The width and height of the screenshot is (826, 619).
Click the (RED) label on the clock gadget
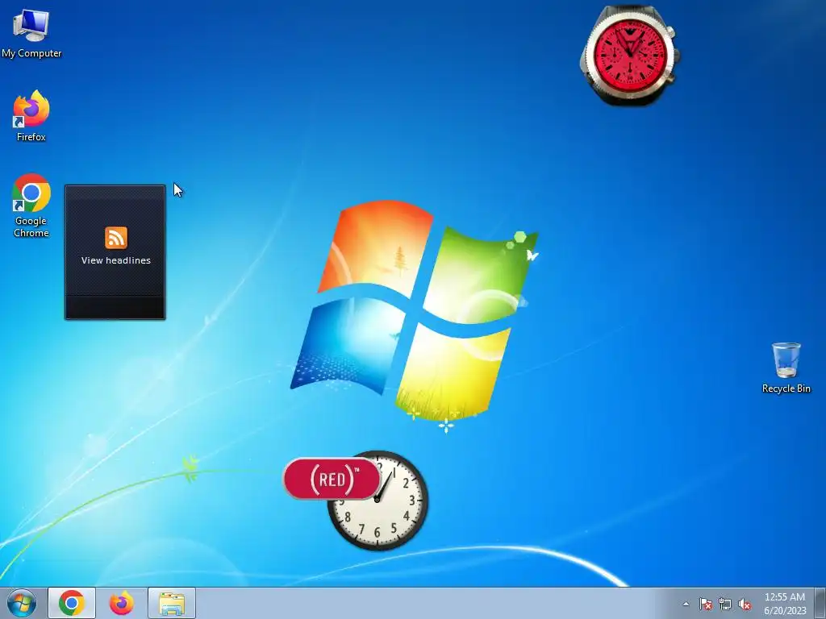point(332,479)
